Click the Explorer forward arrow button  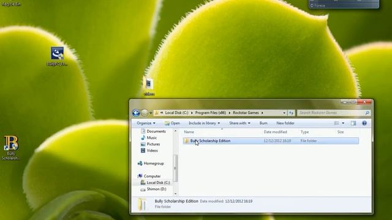pos(145,113)
